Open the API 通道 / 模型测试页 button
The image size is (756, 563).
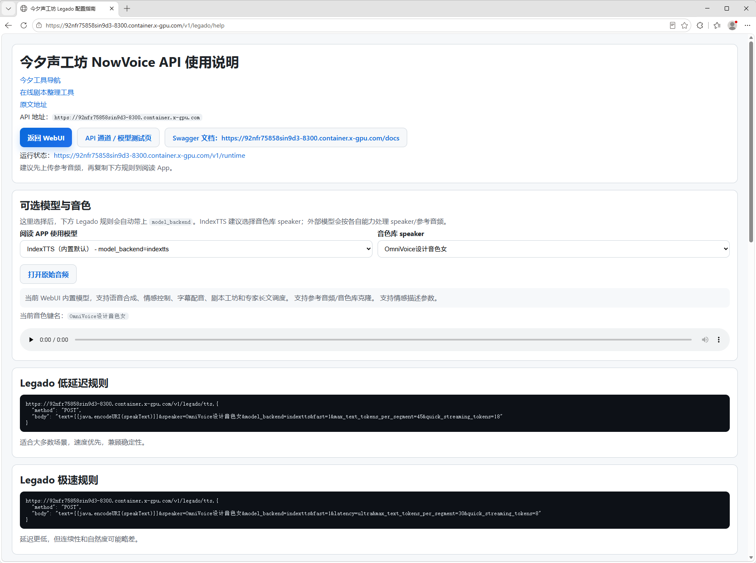118,138
